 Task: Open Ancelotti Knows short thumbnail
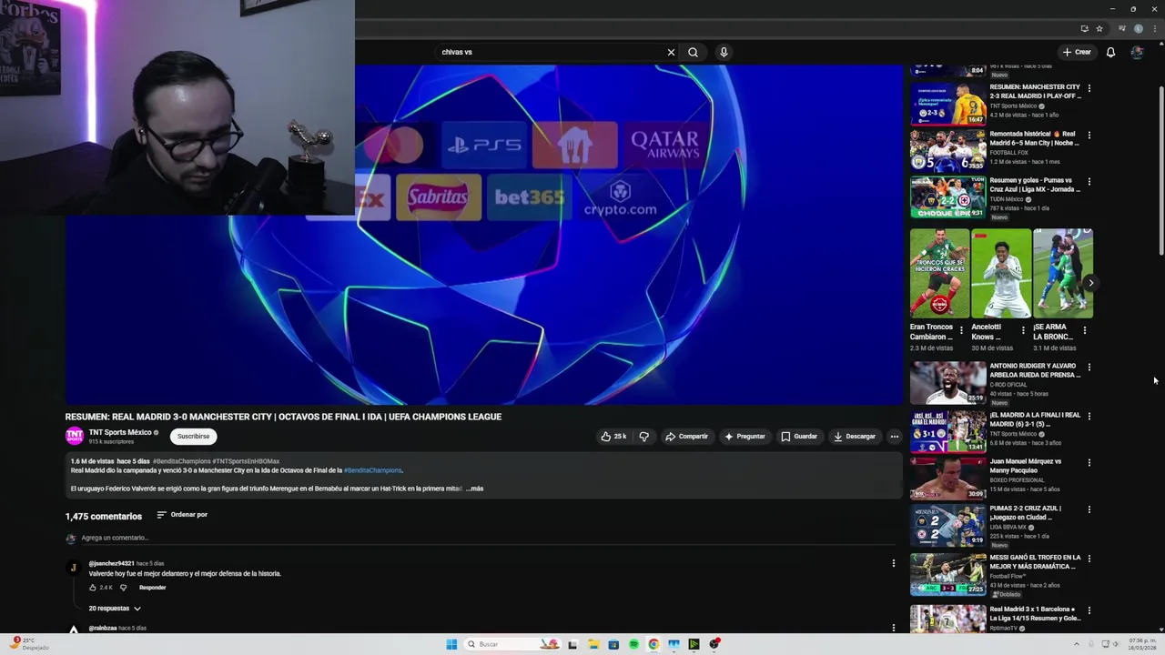tap(1001, 273)
